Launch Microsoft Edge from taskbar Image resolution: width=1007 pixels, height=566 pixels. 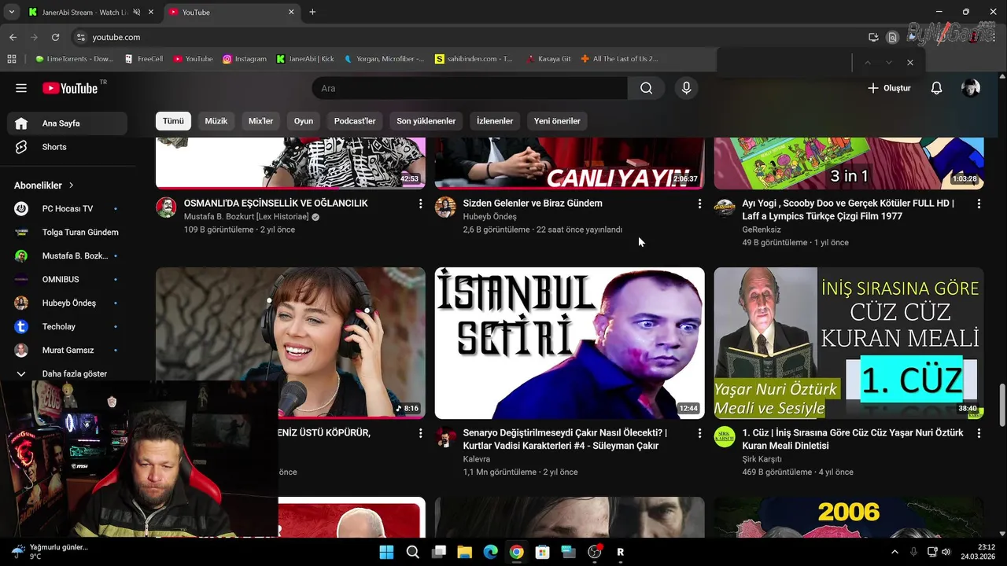click(x=490, y=552)
